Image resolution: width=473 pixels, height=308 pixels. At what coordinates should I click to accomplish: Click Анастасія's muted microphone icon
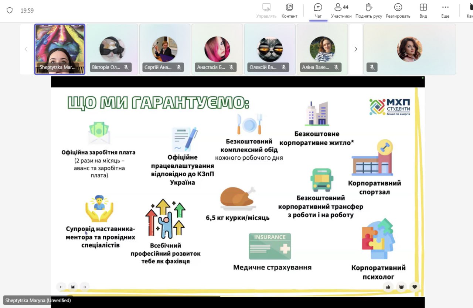[231, 67]
